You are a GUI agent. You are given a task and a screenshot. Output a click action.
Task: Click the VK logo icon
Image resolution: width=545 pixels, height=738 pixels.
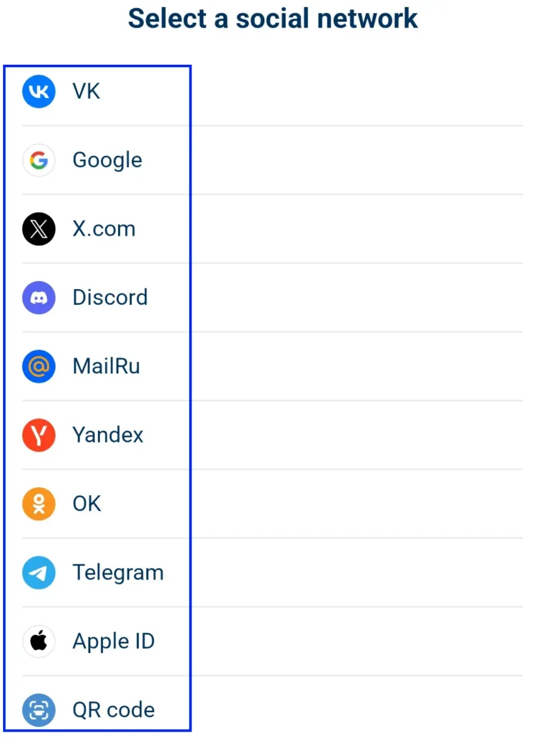click(39, 92)
